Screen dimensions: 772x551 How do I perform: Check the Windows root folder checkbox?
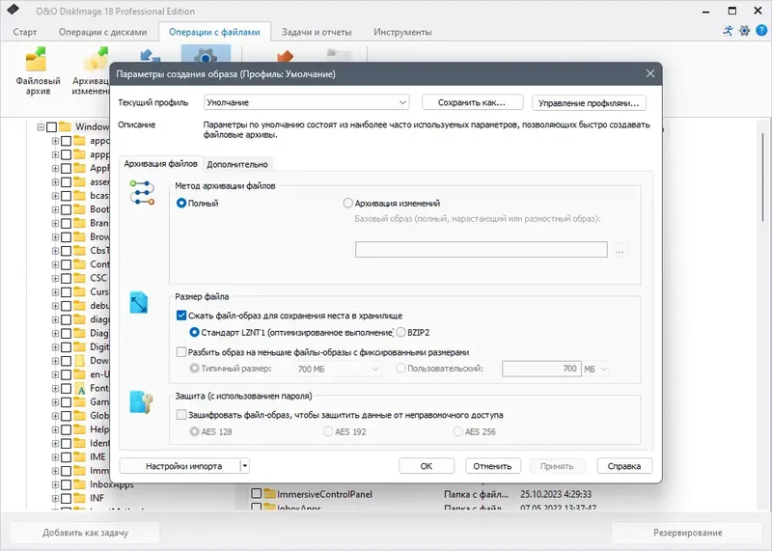point(52,127)
